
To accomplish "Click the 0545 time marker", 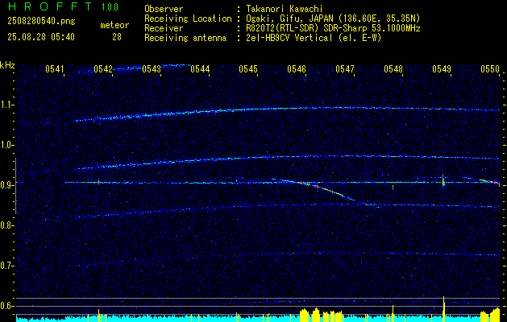I will 248,68.
